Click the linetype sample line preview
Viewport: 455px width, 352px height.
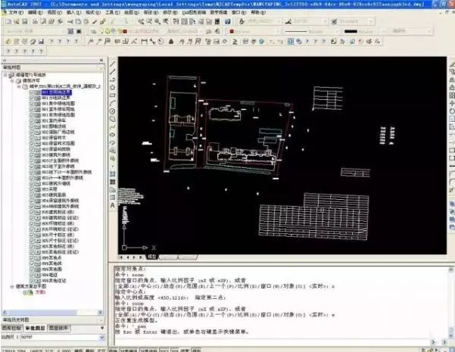[x=296, y=31]
